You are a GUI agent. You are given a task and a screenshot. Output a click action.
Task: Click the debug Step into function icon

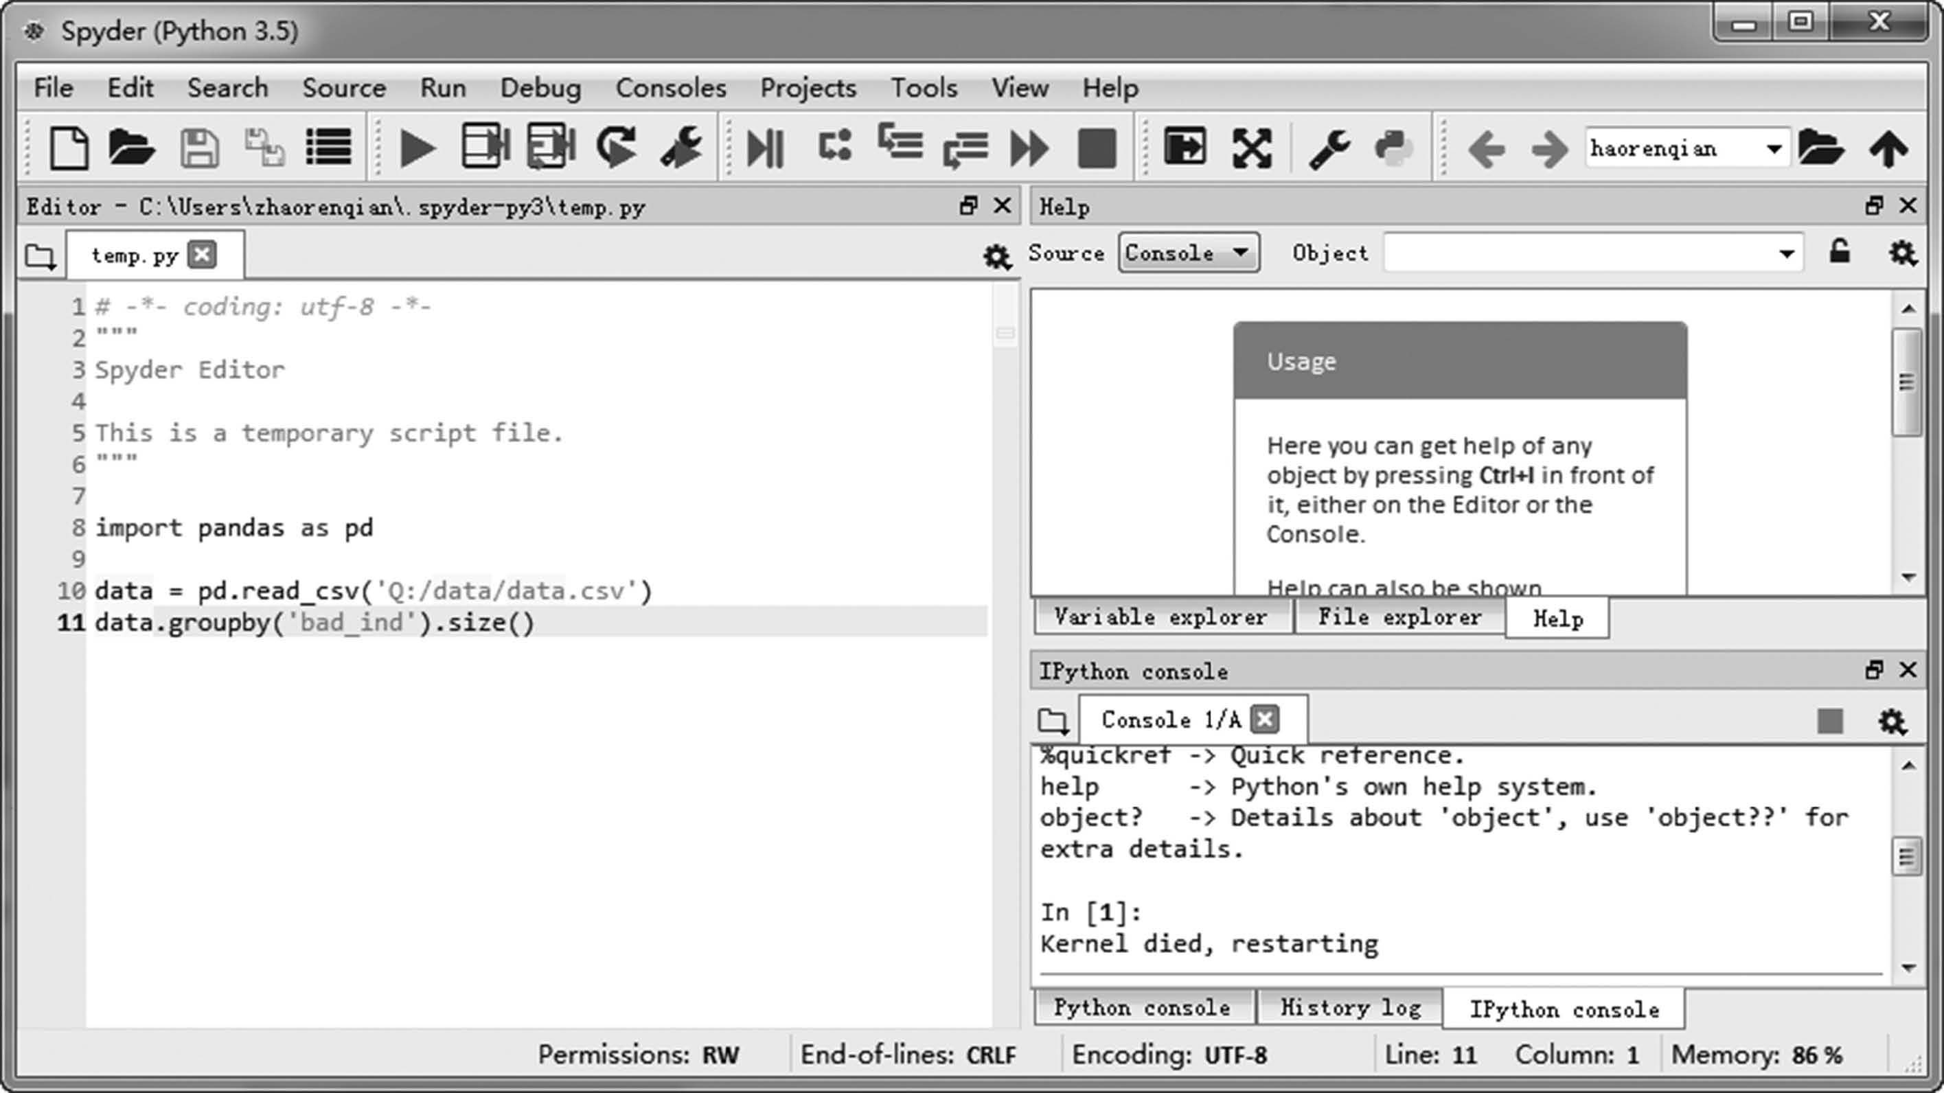click(x=900, y=142)
